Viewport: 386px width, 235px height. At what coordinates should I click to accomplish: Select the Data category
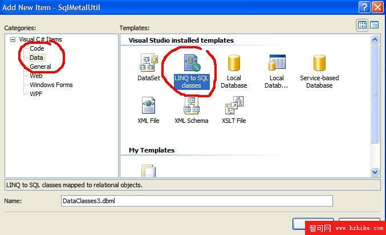tap(36, 57)
